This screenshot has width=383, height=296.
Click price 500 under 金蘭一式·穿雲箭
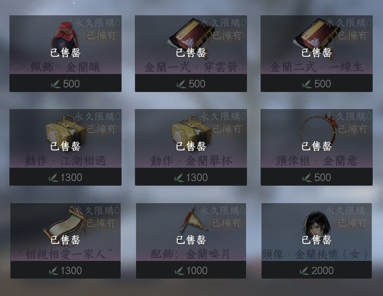click(191, 84)
